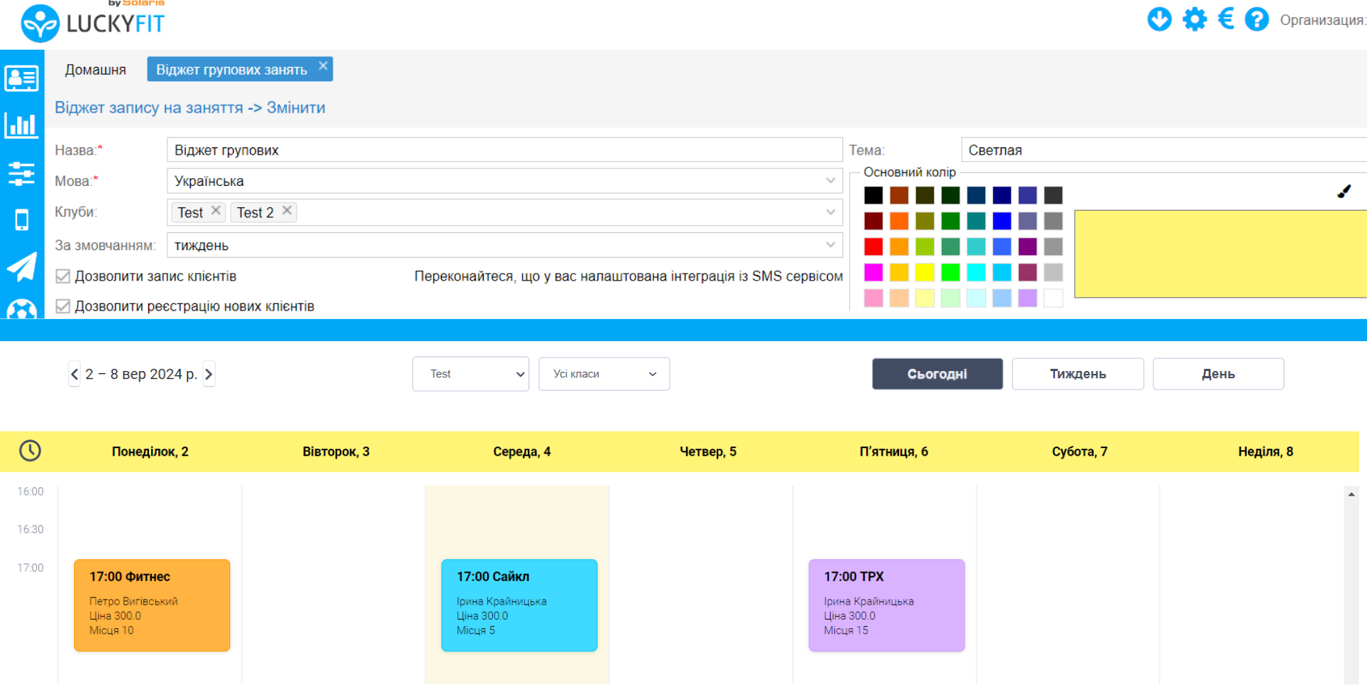Click the Неділя, 8 column header
1367x688 pixels.
click(1266, 452)
